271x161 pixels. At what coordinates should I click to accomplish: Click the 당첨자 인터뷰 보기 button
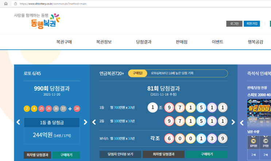pyautogui.click(x=120, y=154)
